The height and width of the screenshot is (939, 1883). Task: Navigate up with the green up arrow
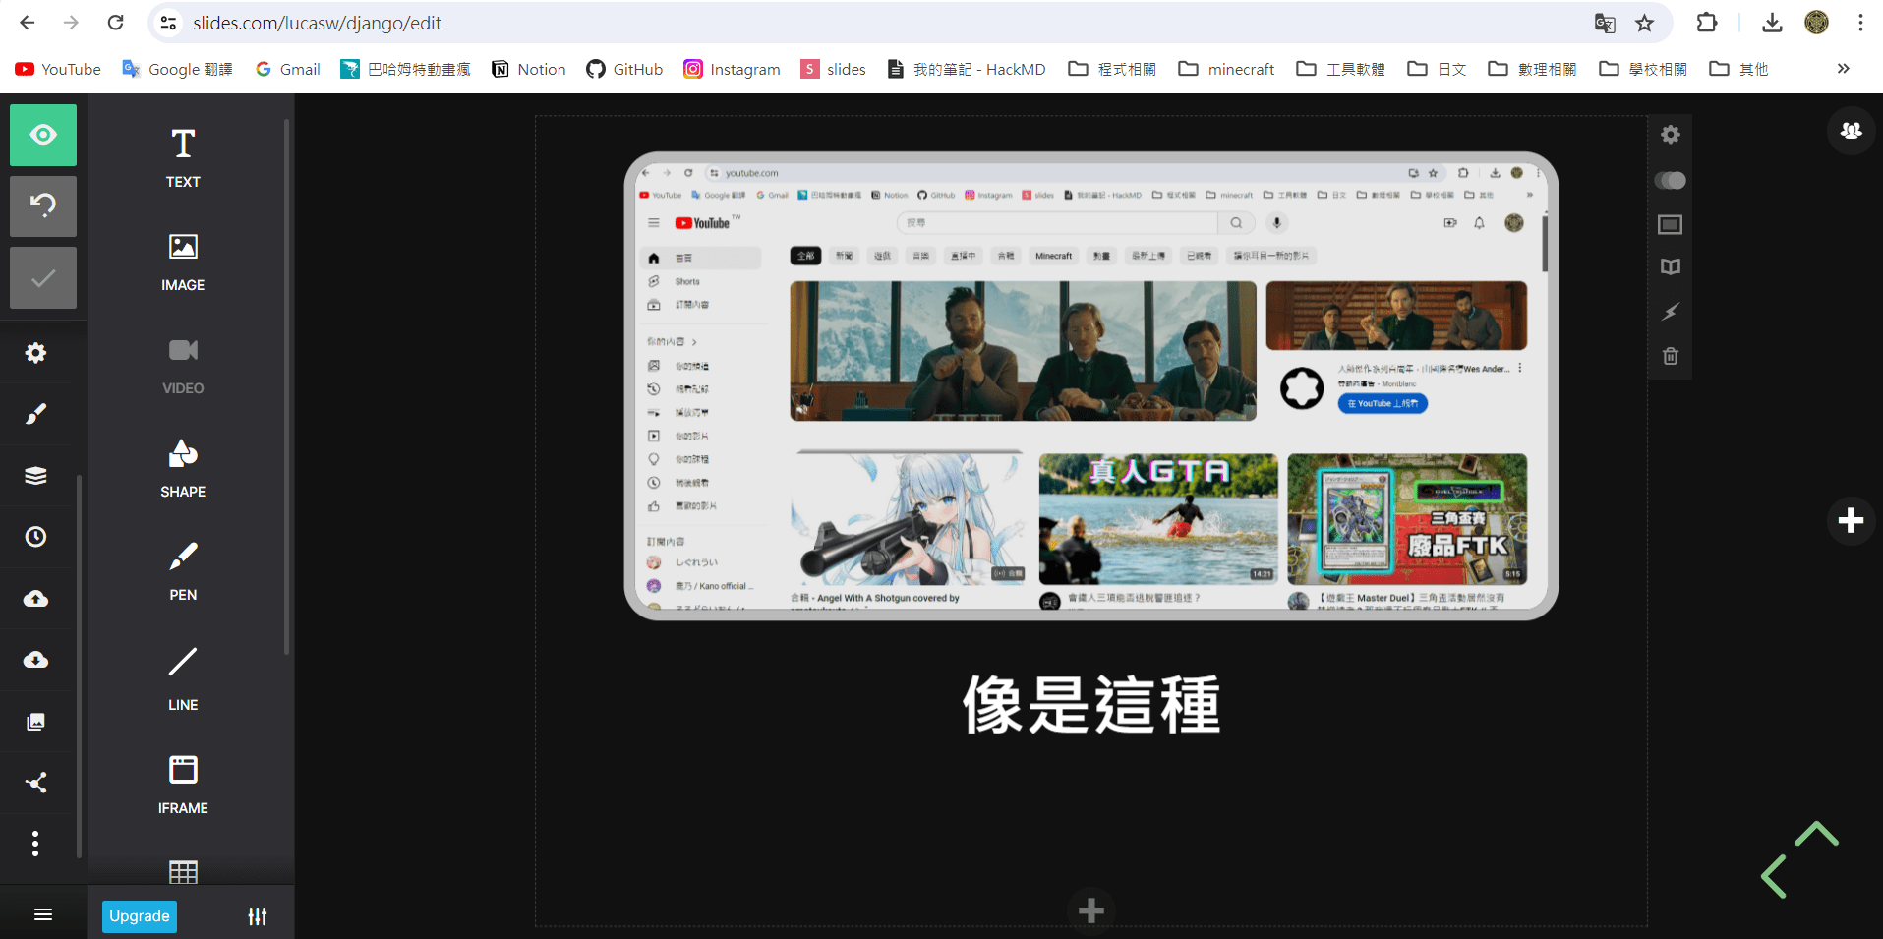1816,834
